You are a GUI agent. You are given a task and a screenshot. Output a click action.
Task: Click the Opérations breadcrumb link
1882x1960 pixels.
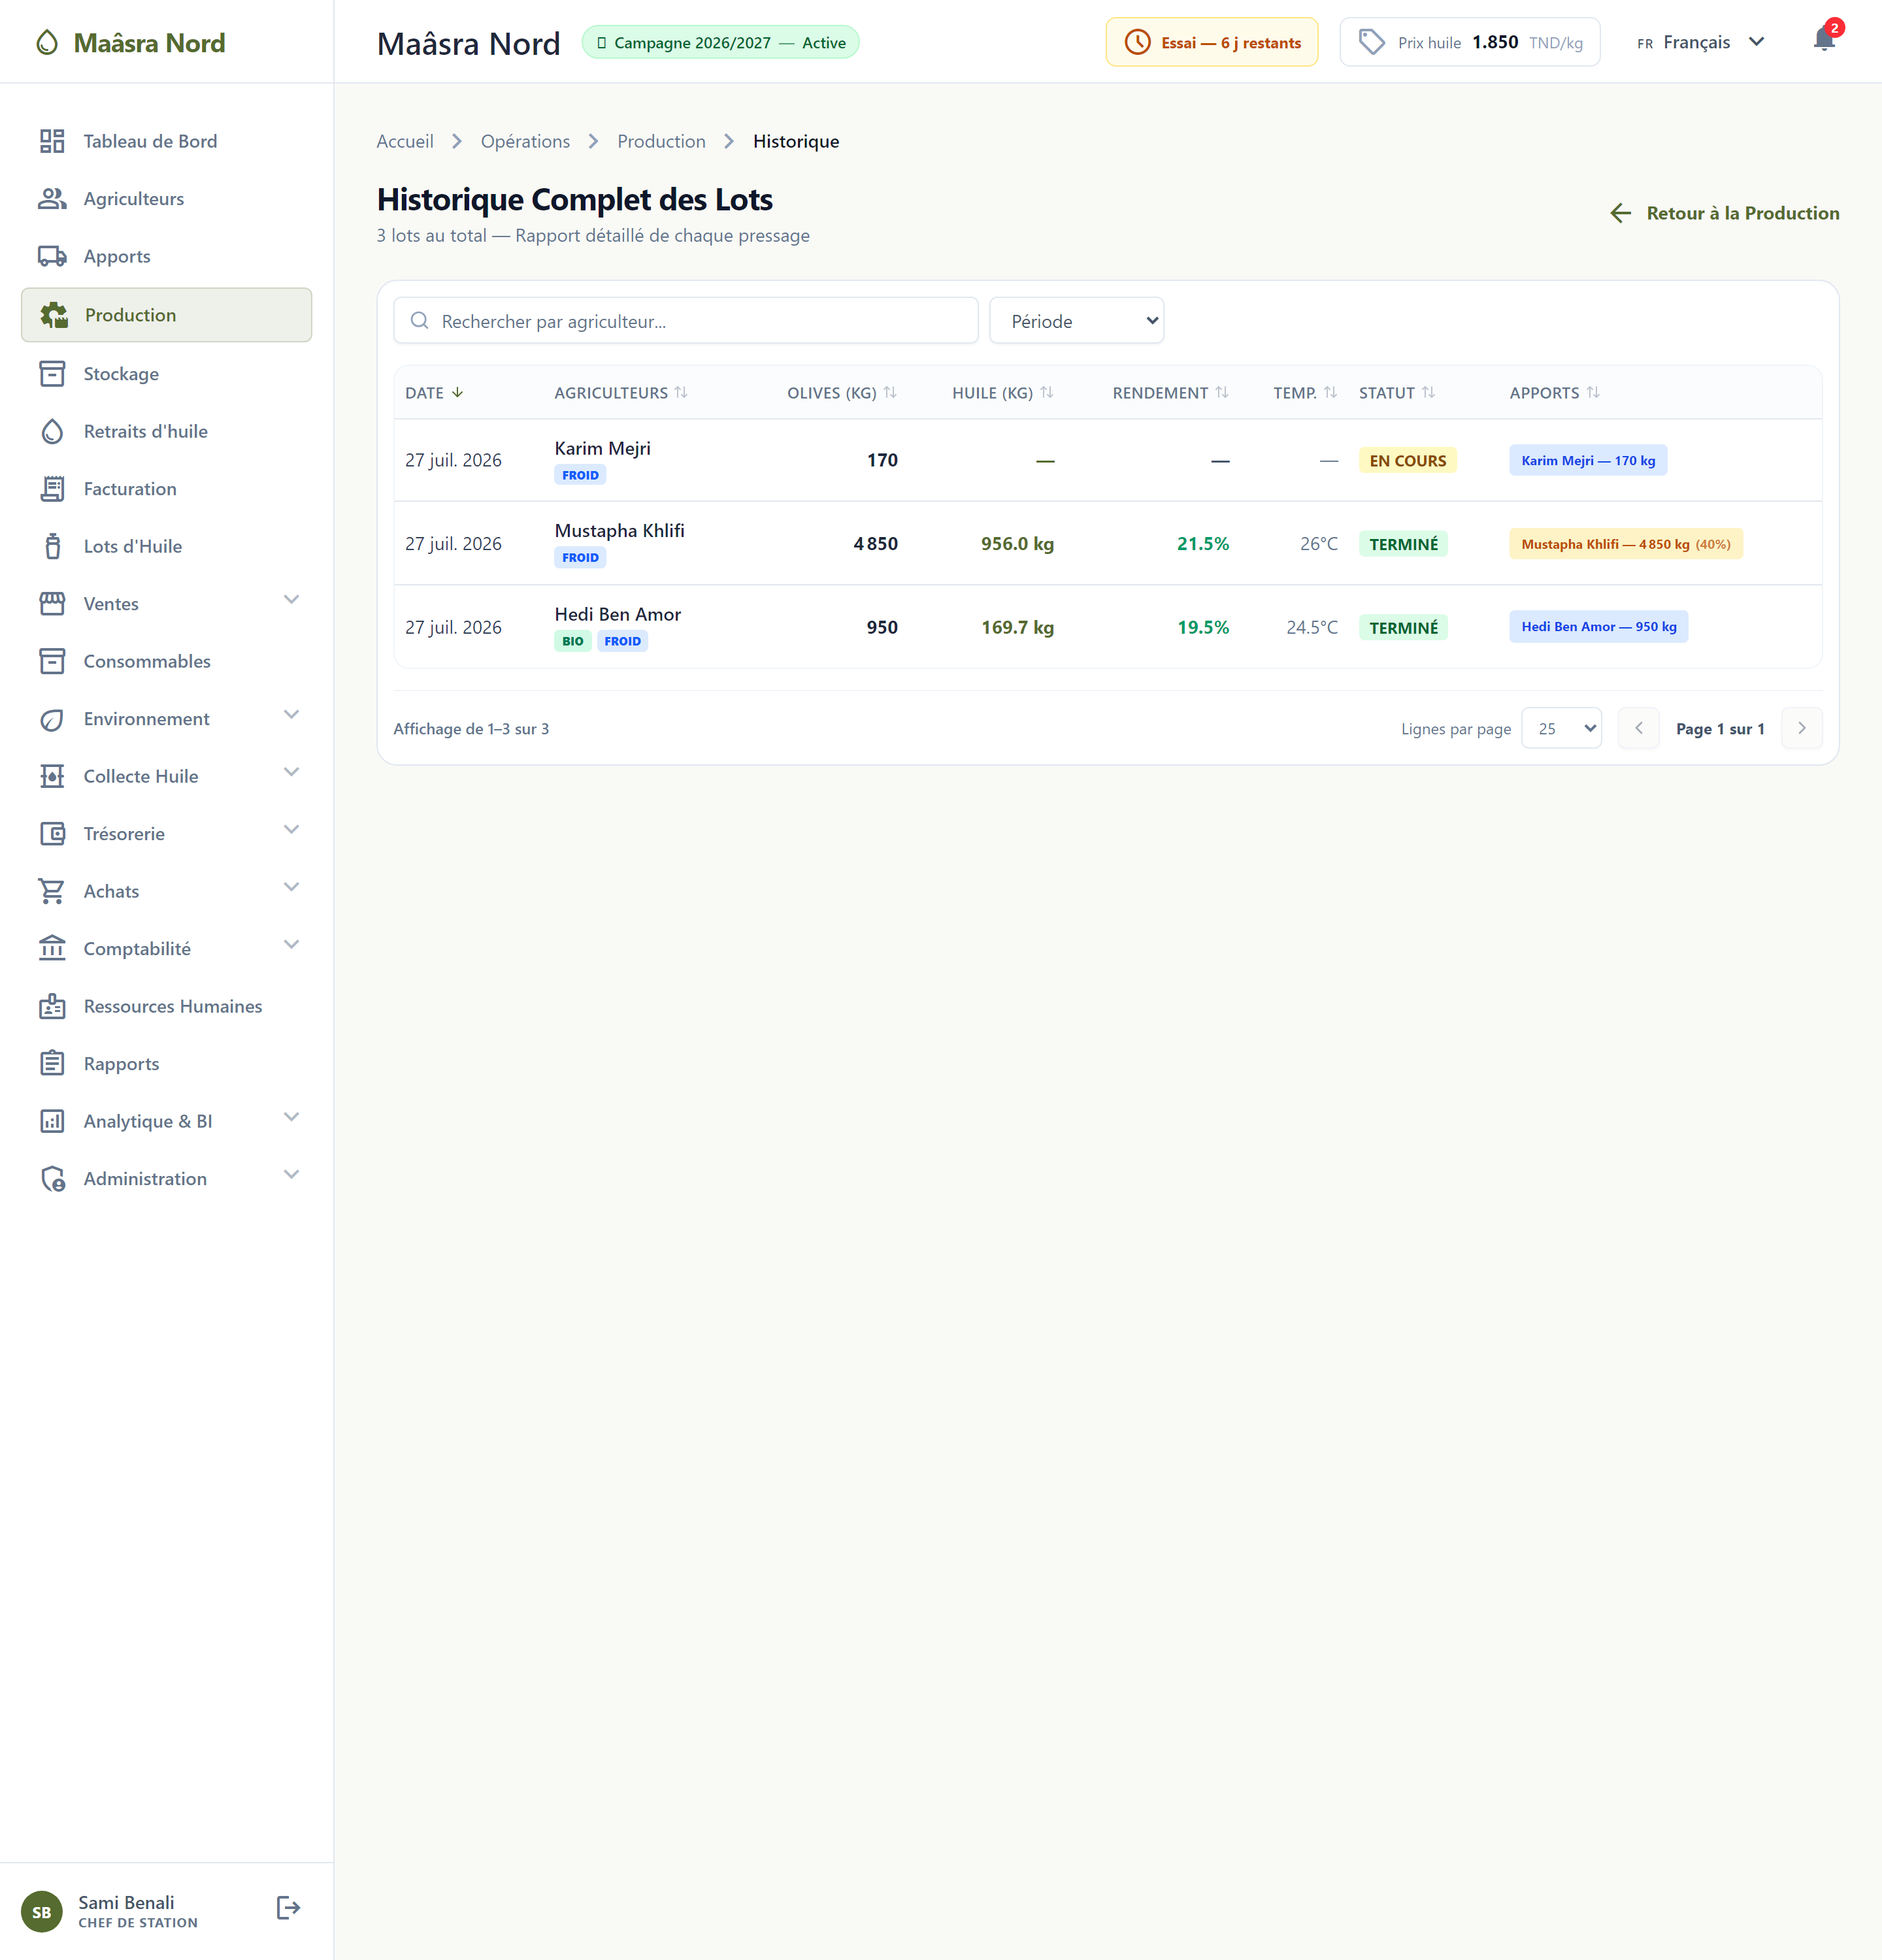pos(525,141)
